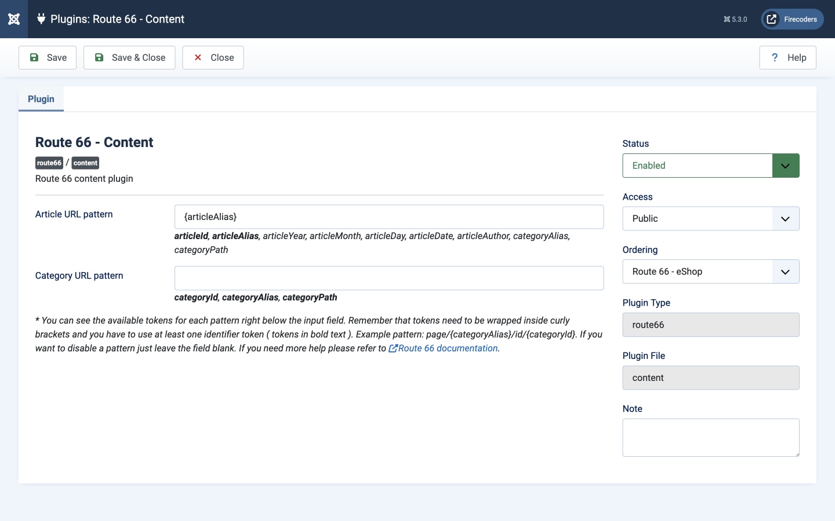835x521 pixels.
Task: Open the Help button
Action: pyautogui.click(x=787, y=57)
